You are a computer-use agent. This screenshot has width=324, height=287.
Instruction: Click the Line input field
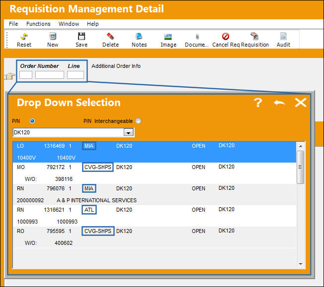click(x=76, y=75)
